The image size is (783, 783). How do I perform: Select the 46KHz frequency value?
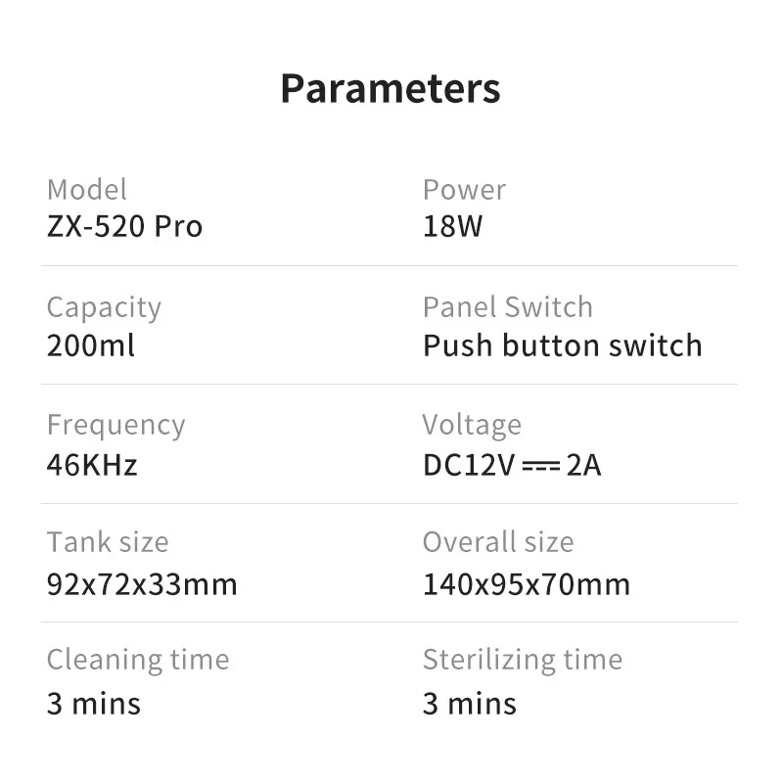coord(92,464)
